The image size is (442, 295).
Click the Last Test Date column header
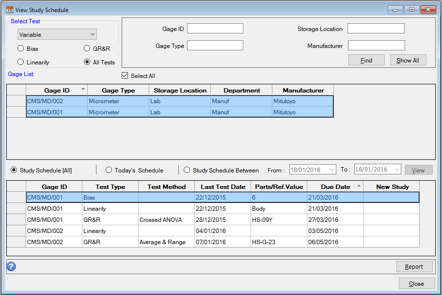222,187
